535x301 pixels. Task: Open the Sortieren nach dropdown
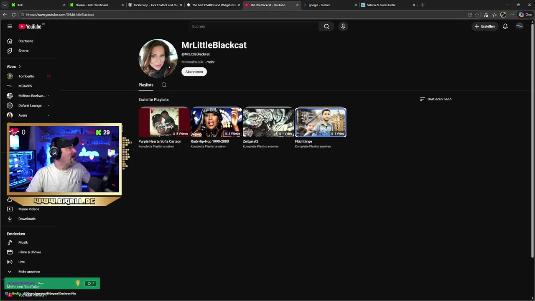pos(436,99)
